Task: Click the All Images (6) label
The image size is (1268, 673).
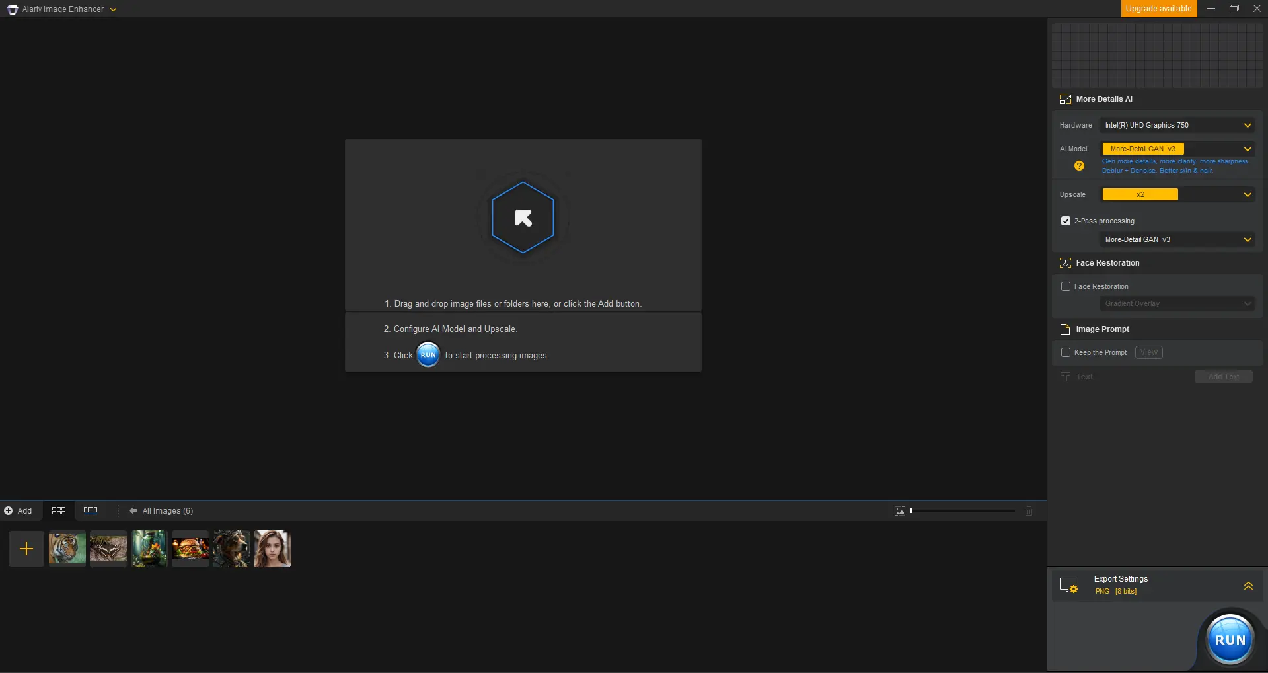Action: tap(168, 511)
